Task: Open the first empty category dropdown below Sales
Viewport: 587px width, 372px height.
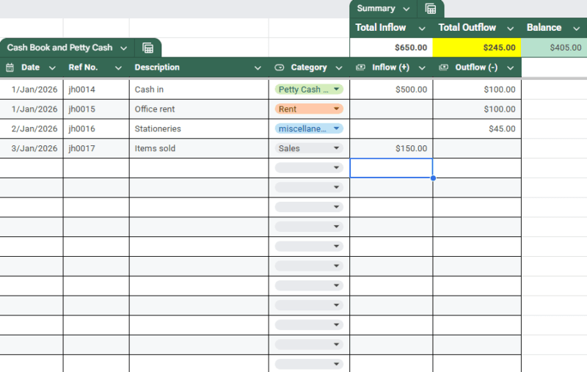Action: pyautogui.click(x=309, y=168)
